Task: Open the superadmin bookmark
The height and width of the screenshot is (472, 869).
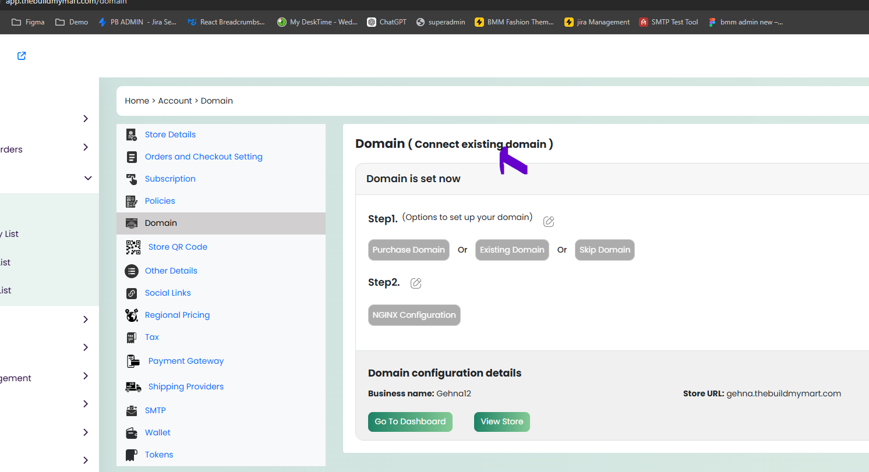Action: 440,22
